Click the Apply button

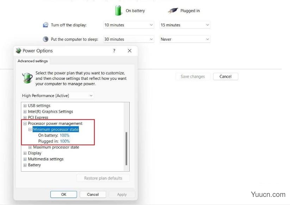pyautogui.click(x=122, y=194)
